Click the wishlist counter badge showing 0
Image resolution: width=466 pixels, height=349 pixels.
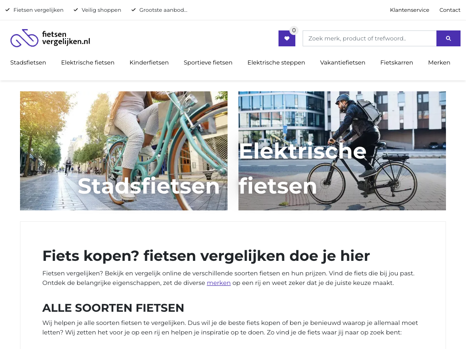[294, 30]
